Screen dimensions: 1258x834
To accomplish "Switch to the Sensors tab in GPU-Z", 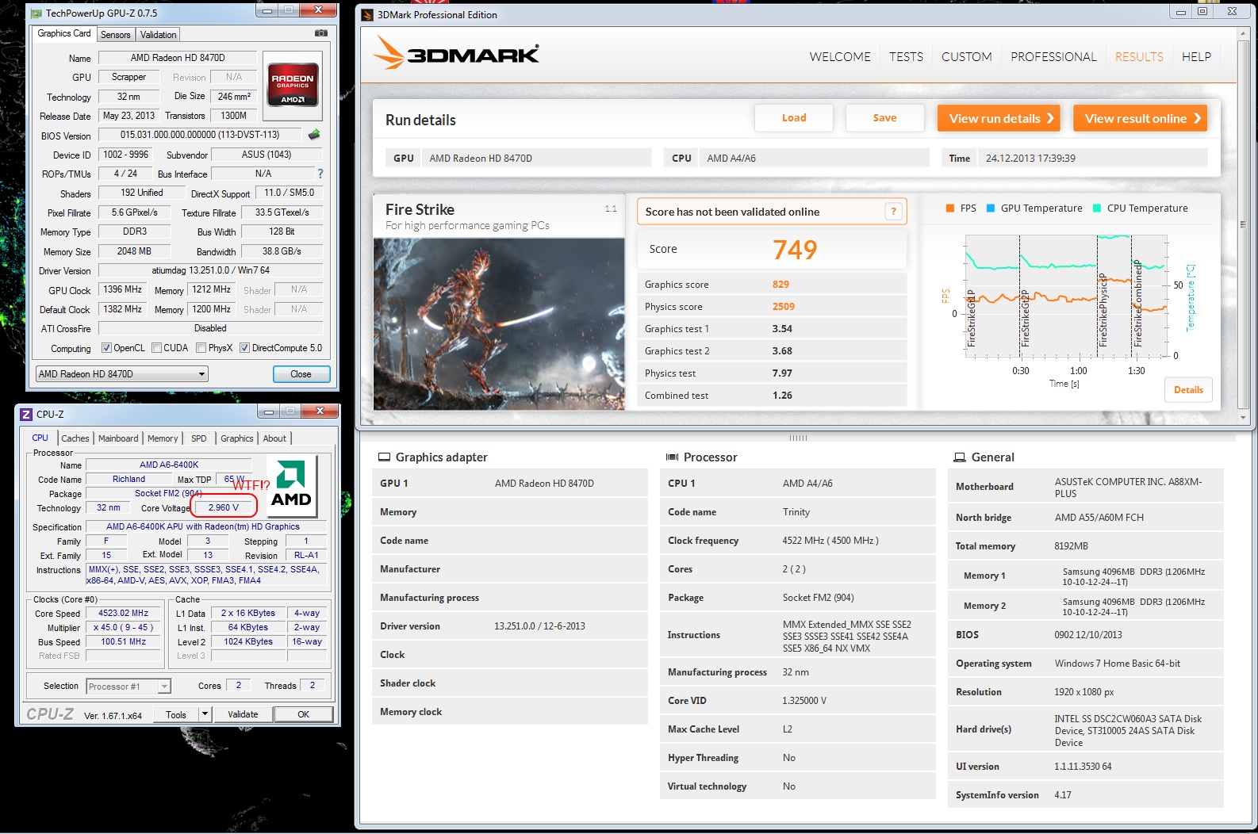I will pos(116,35).
